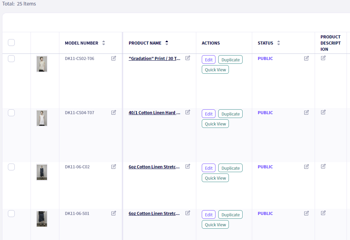Sort the table using the Status arrows
This screenshot has width=350, height=240.
click(279, 43)
